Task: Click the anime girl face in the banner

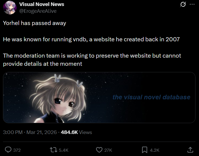Action: [x=64, y=103]
